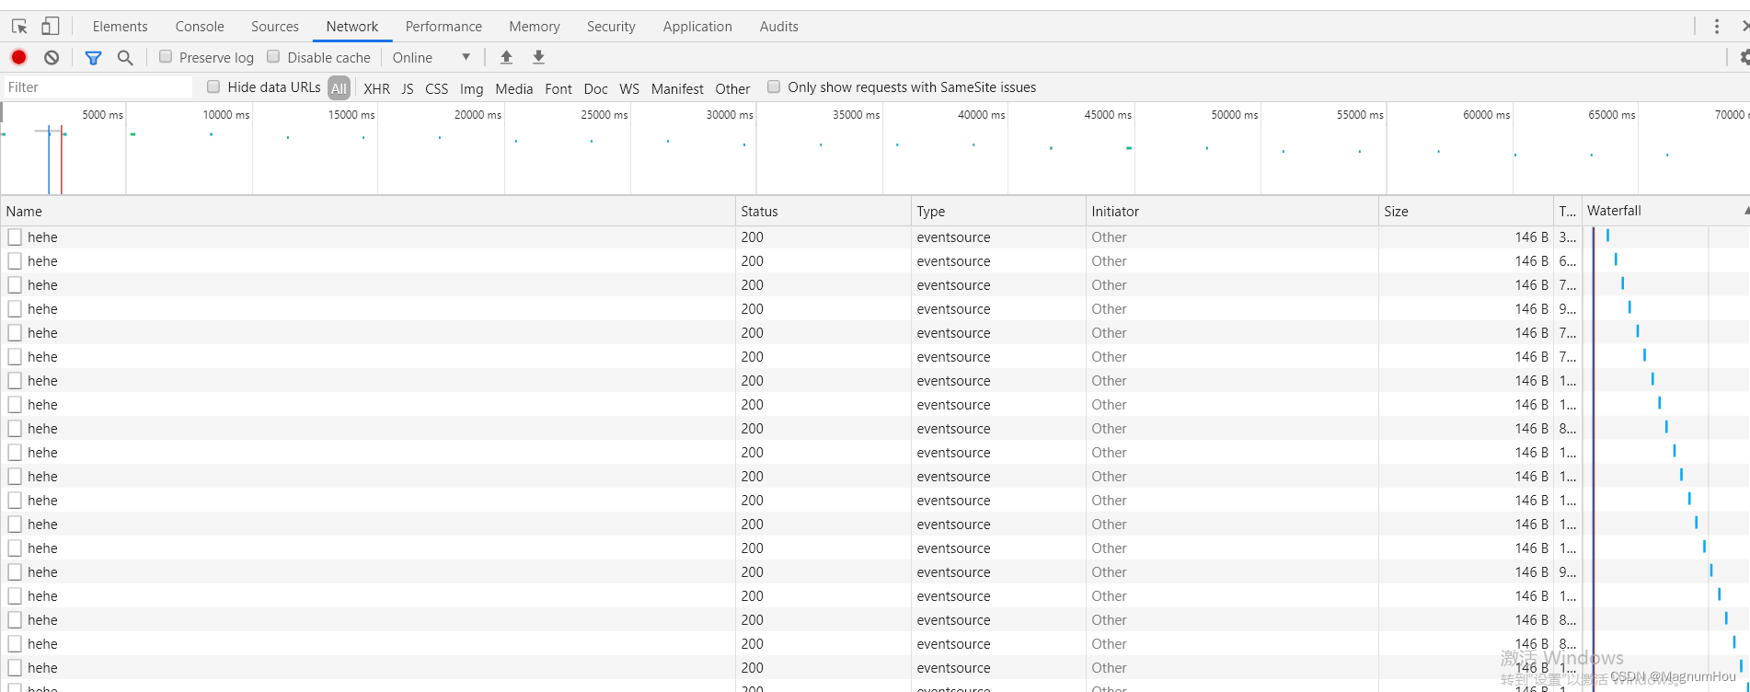
Task: Click the 30000 ms overview timeline mark
Action: 730,115
